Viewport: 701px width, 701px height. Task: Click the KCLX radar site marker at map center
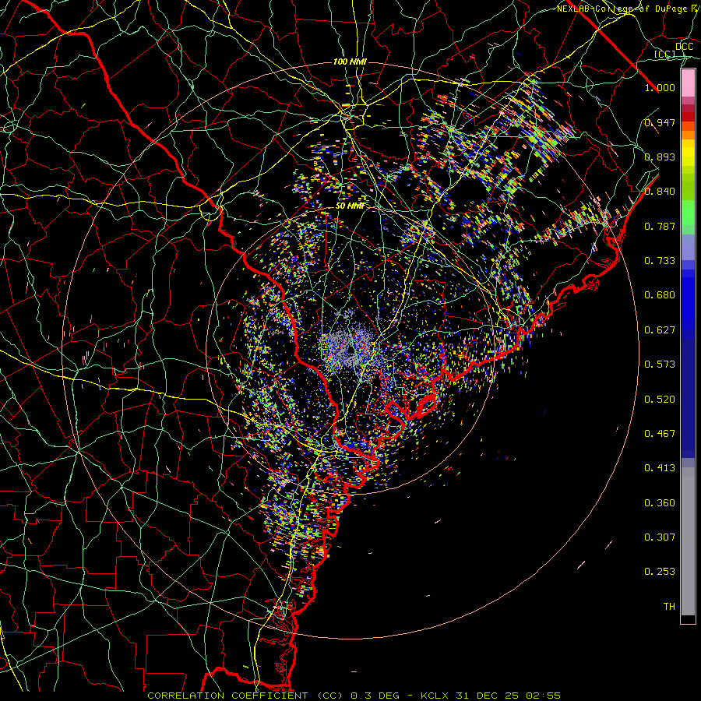tap(351, 350)
